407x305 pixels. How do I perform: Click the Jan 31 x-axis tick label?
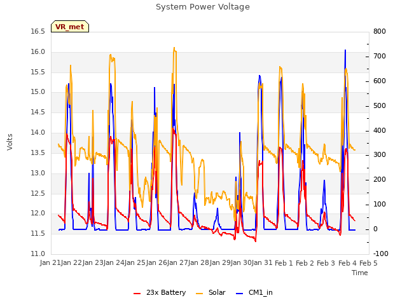(x=262, y=263)
